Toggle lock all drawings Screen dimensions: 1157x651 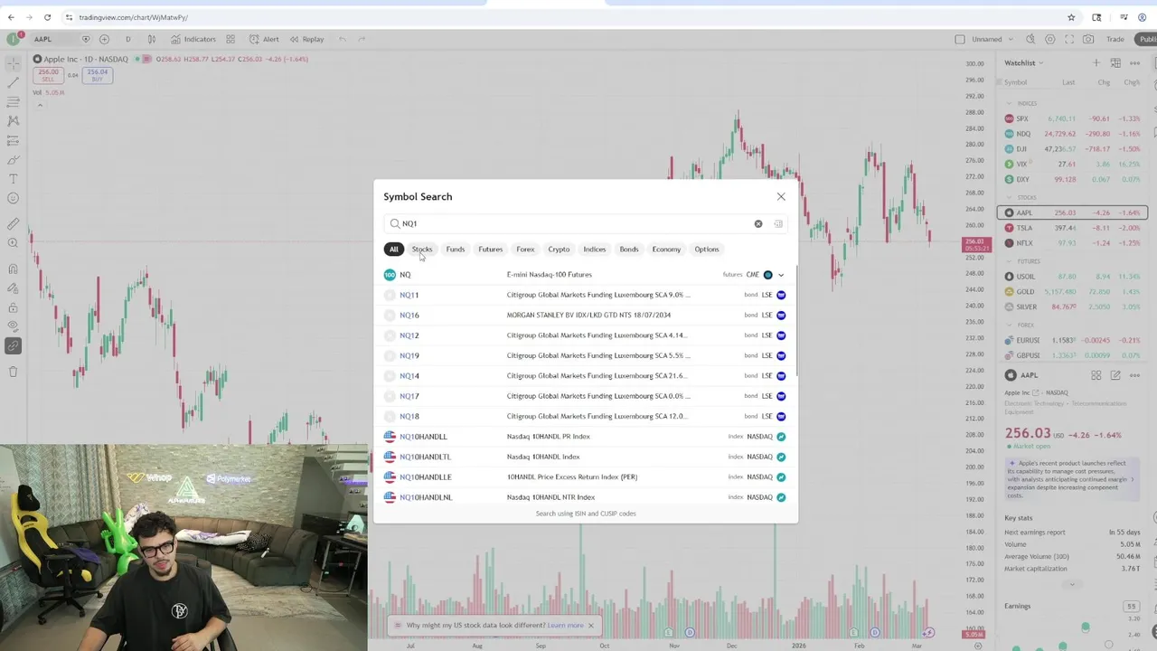pos(13,307)
